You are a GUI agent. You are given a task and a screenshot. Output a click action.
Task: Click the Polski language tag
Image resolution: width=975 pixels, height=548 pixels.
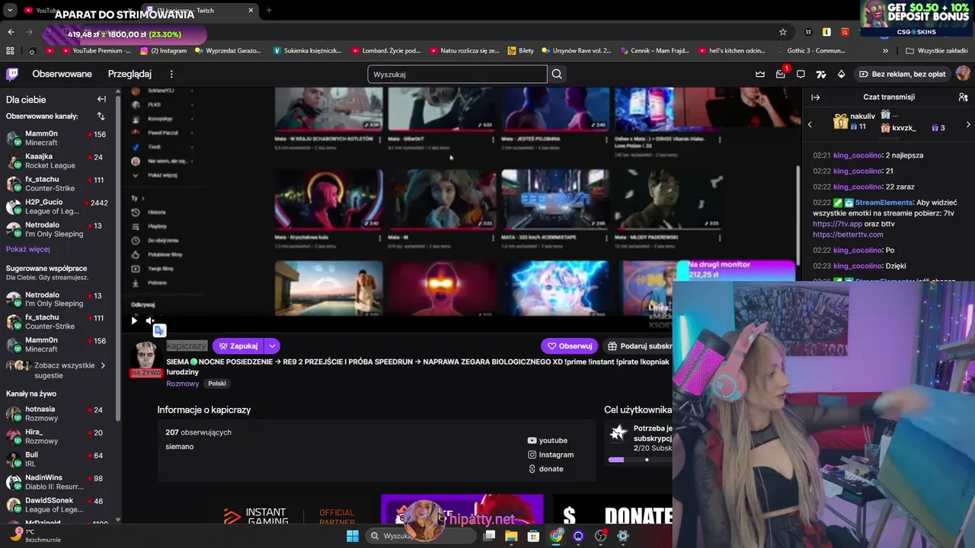tap(217, 384)
